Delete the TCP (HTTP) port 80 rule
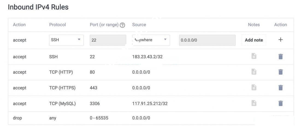 click(x=280, y=72)
